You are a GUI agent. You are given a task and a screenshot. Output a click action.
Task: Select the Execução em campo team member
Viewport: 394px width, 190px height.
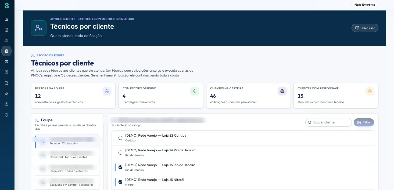[x=67, y=183]
